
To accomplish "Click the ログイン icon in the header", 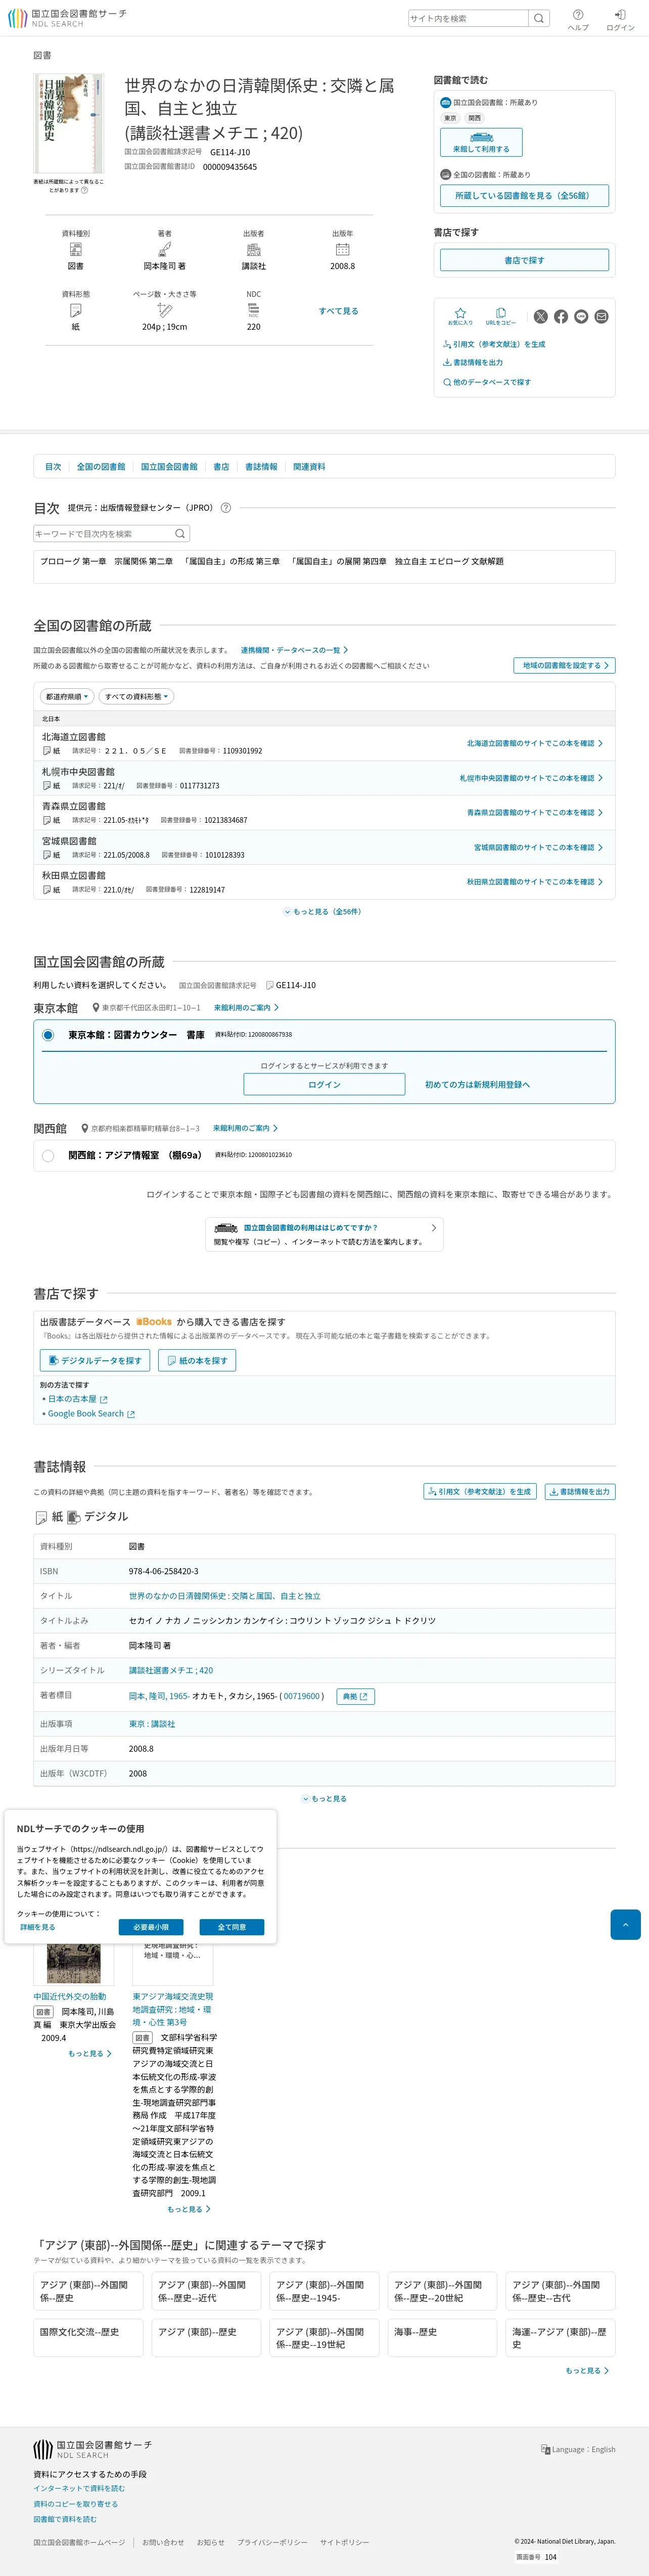I will tap(620, 19).
